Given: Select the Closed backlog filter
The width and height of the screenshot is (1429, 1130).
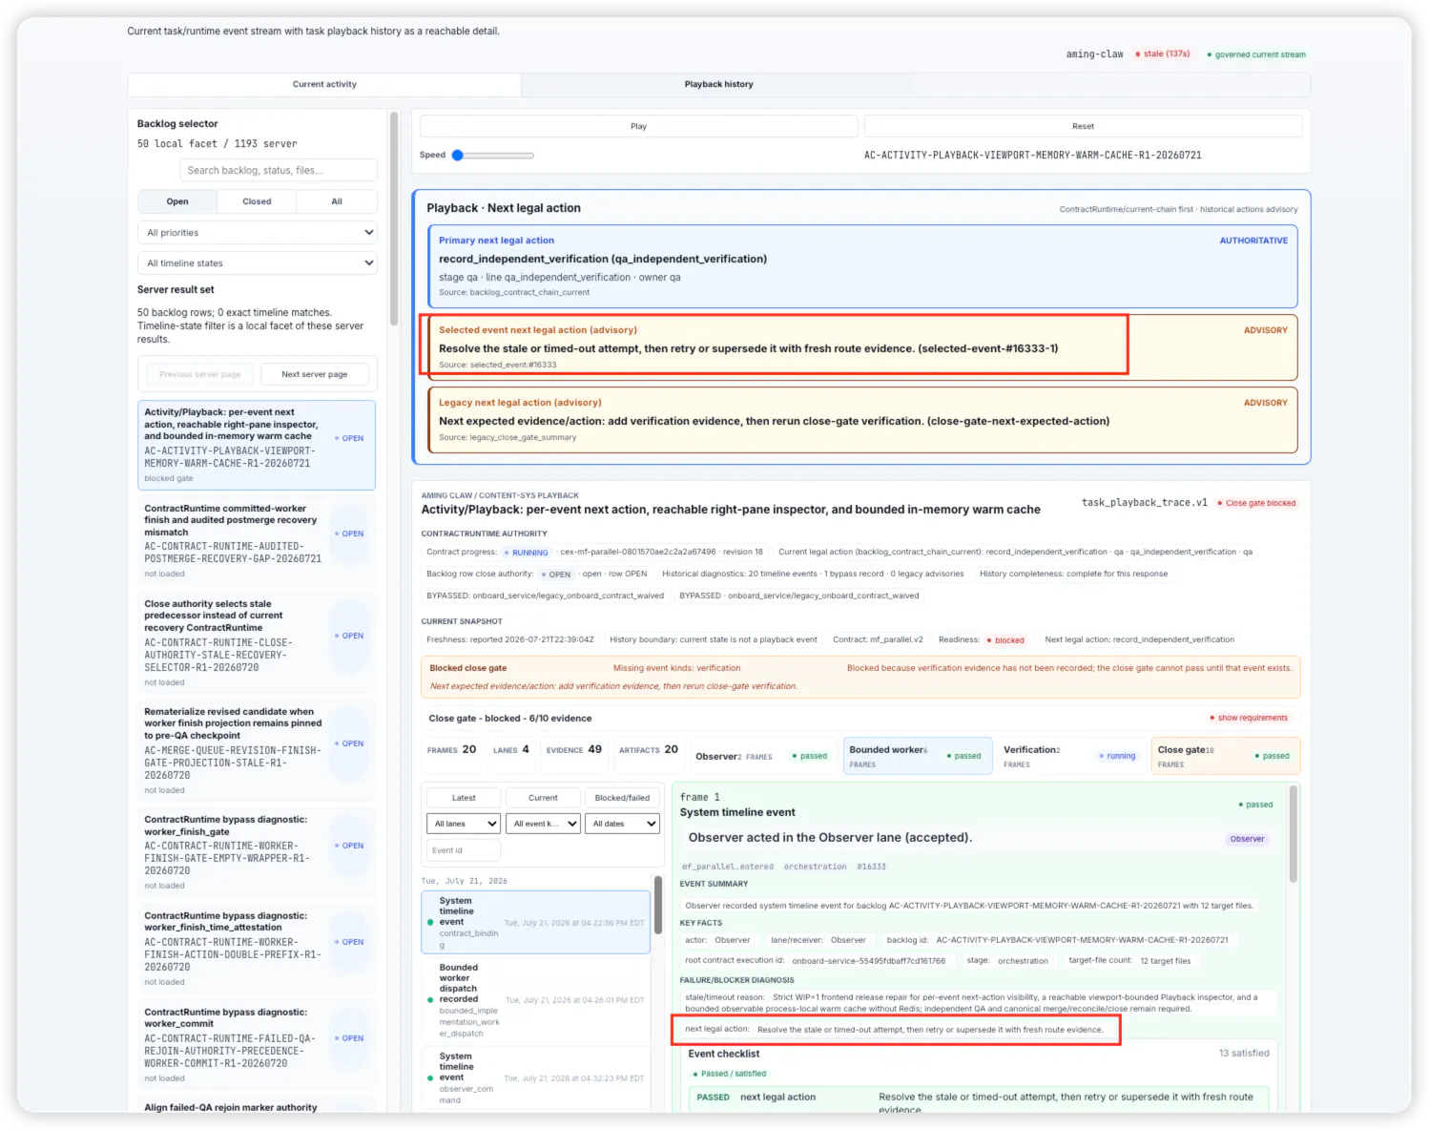Looking at the screenshot, I should tap(257, 201).
